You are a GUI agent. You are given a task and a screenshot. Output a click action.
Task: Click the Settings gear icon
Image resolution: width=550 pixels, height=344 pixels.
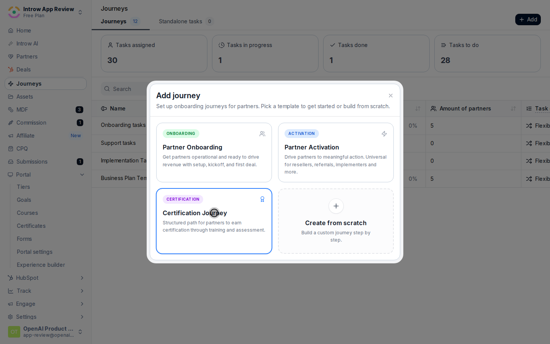click(10, 317)
